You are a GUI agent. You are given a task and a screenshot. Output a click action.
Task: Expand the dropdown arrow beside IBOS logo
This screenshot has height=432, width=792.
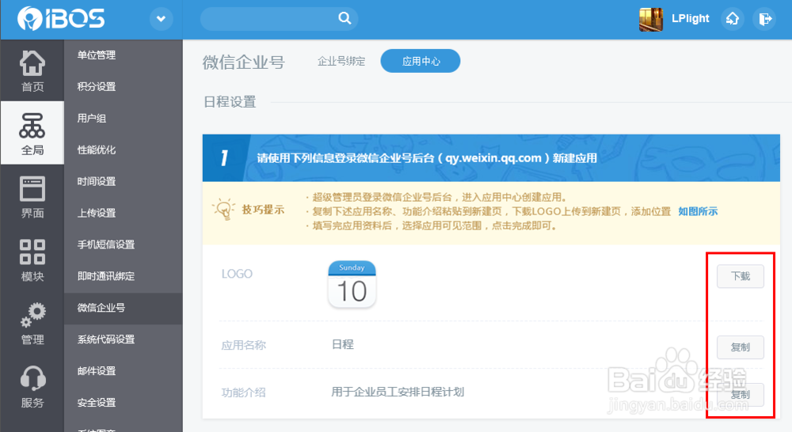pos(161,19)
